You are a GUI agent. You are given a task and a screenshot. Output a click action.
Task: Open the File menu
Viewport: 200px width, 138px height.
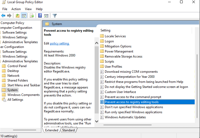tap(5, 9)
